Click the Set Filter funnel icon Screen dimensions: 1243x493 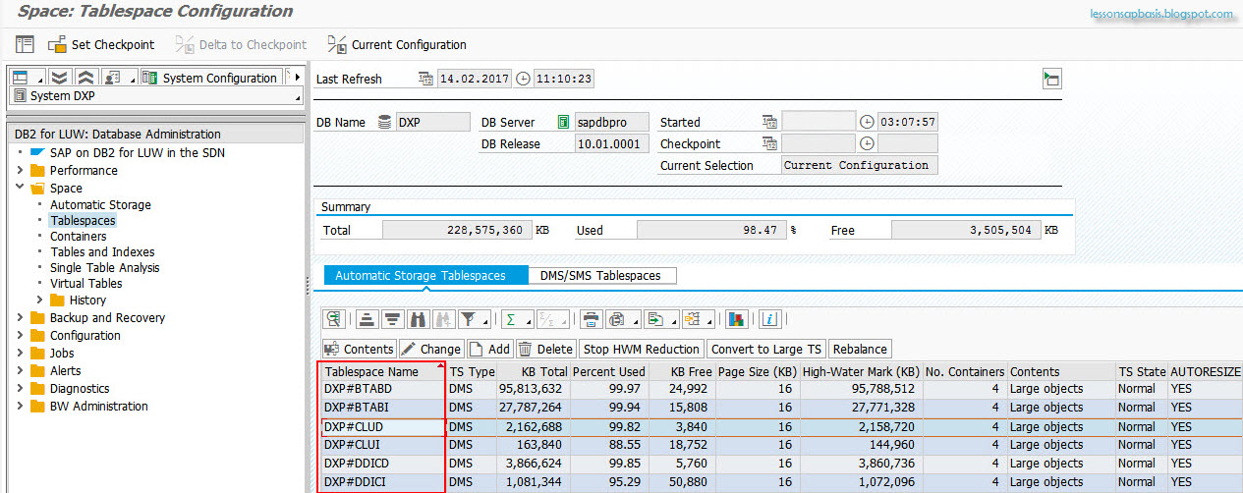pos(474,319)
